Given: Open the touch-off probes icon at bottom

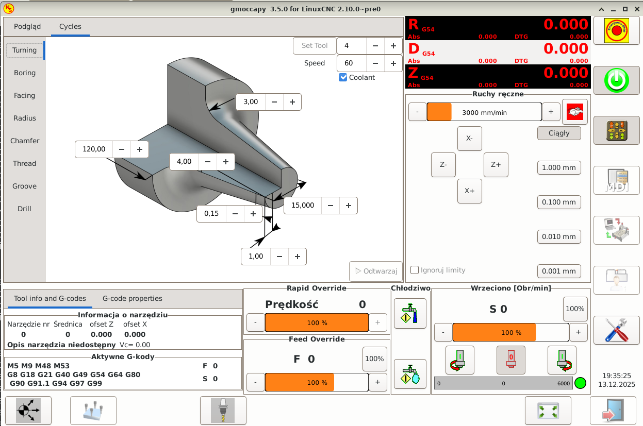Looking at the screenshot, I should coord(93,411).
